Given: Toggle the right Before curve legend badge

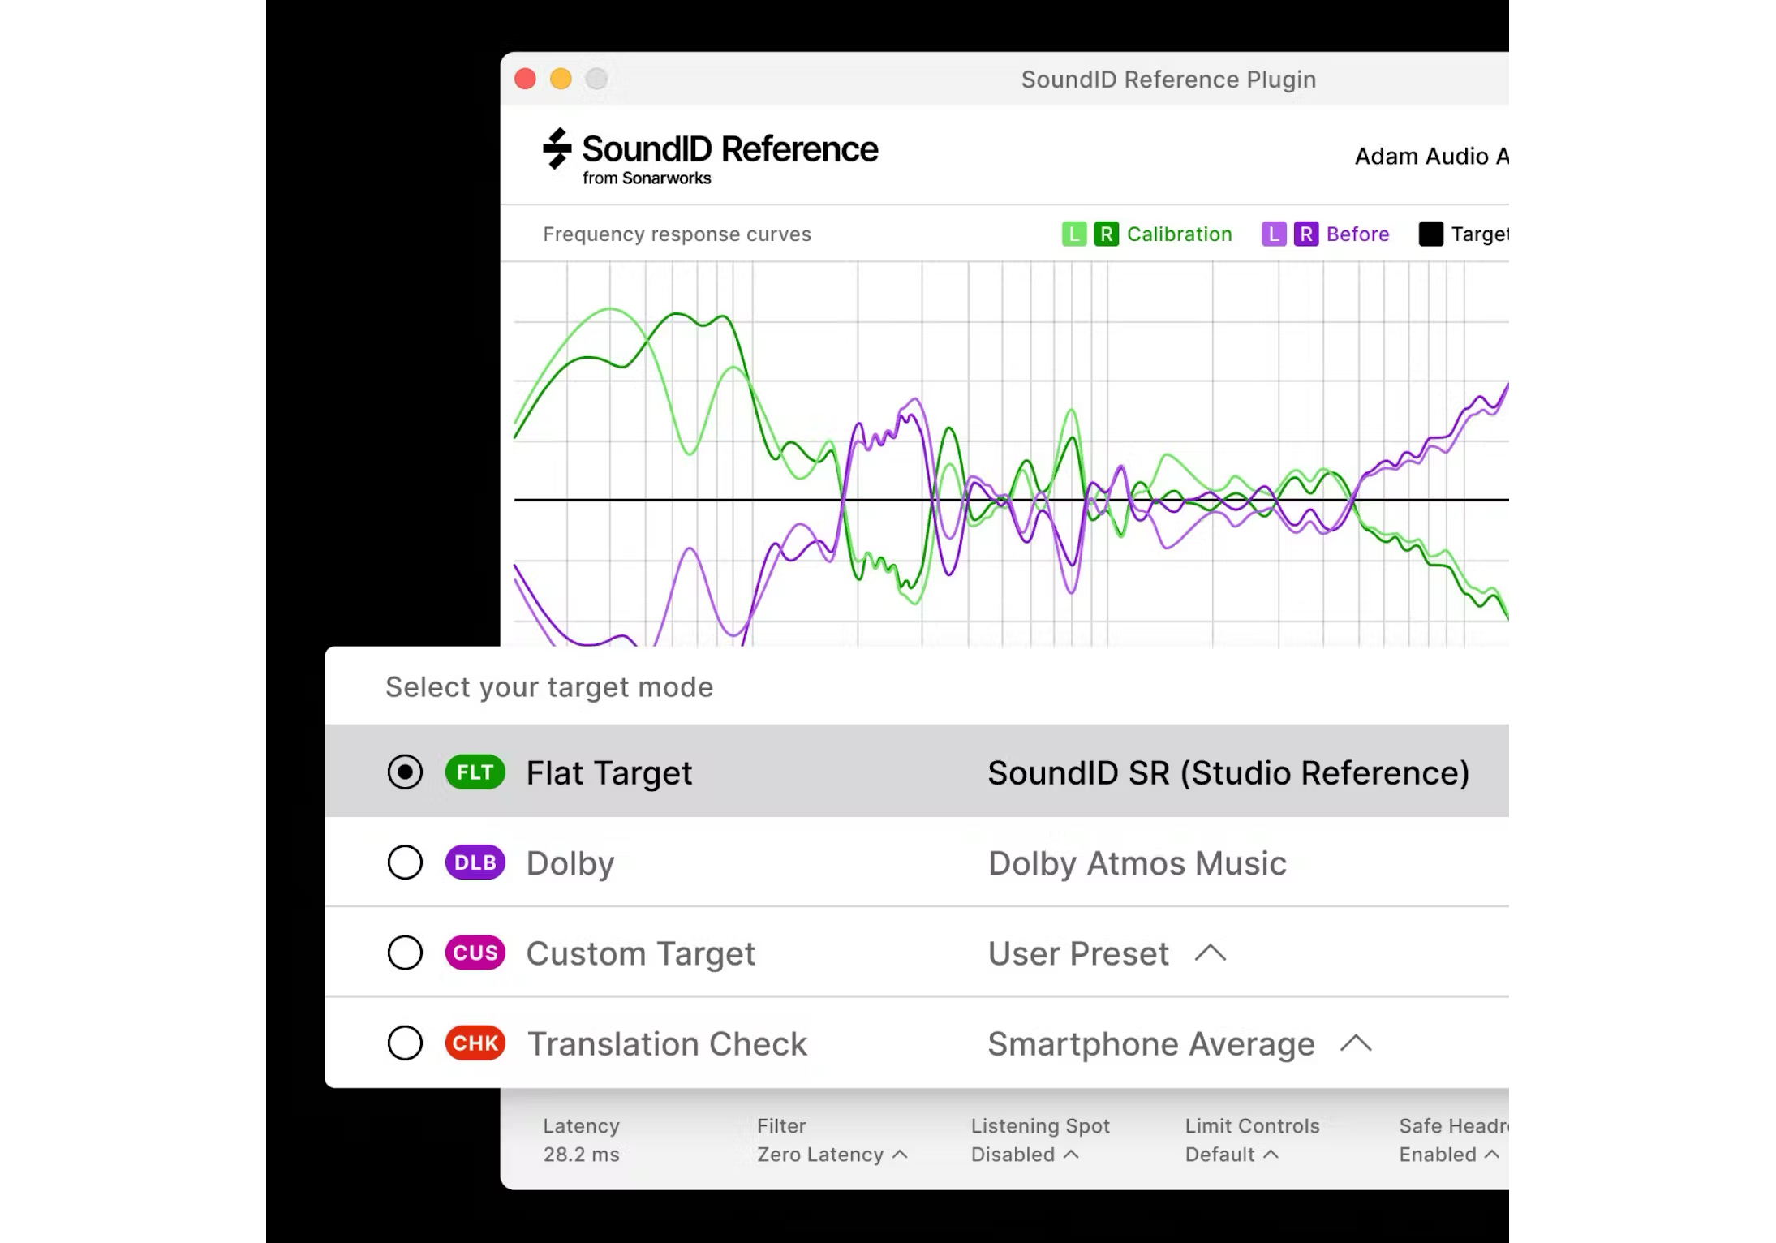Looking at the screenshot, I should pos(1305,234).
